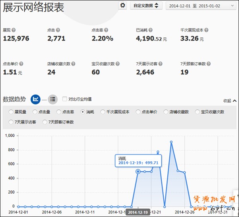The image size is (239, 217).
Task: Open the date range dropdown
Action: point(200,6)
